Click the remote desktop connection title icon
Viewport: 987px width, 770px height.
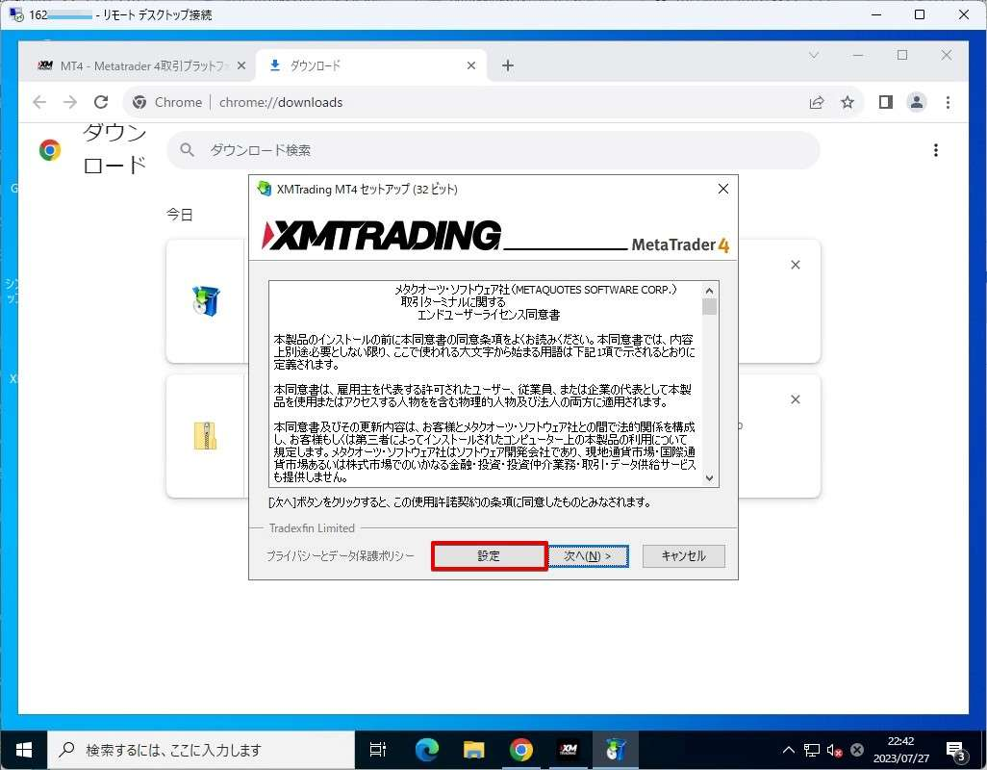tap(16, 14)
